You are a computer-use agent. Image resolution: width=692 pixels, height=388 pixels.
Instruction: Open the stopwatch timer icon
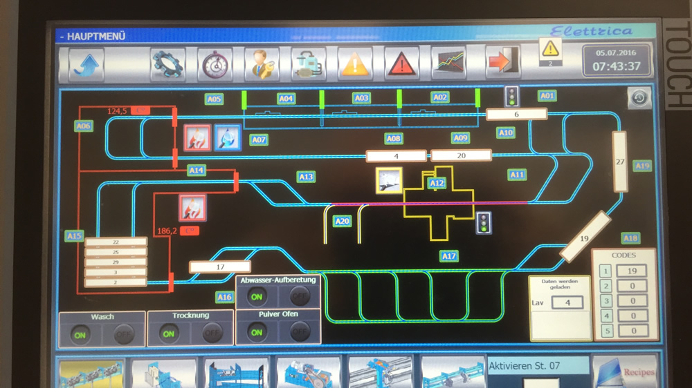[215, 64]
